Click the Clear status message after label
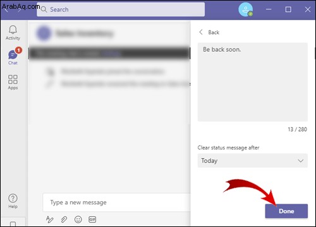The image size is (316, 227). pos(228,148)
